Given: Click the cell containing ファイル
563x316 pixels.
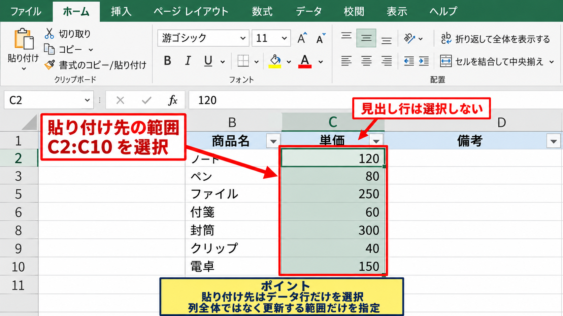Looking at the screenshot, I should coord(233,194).
